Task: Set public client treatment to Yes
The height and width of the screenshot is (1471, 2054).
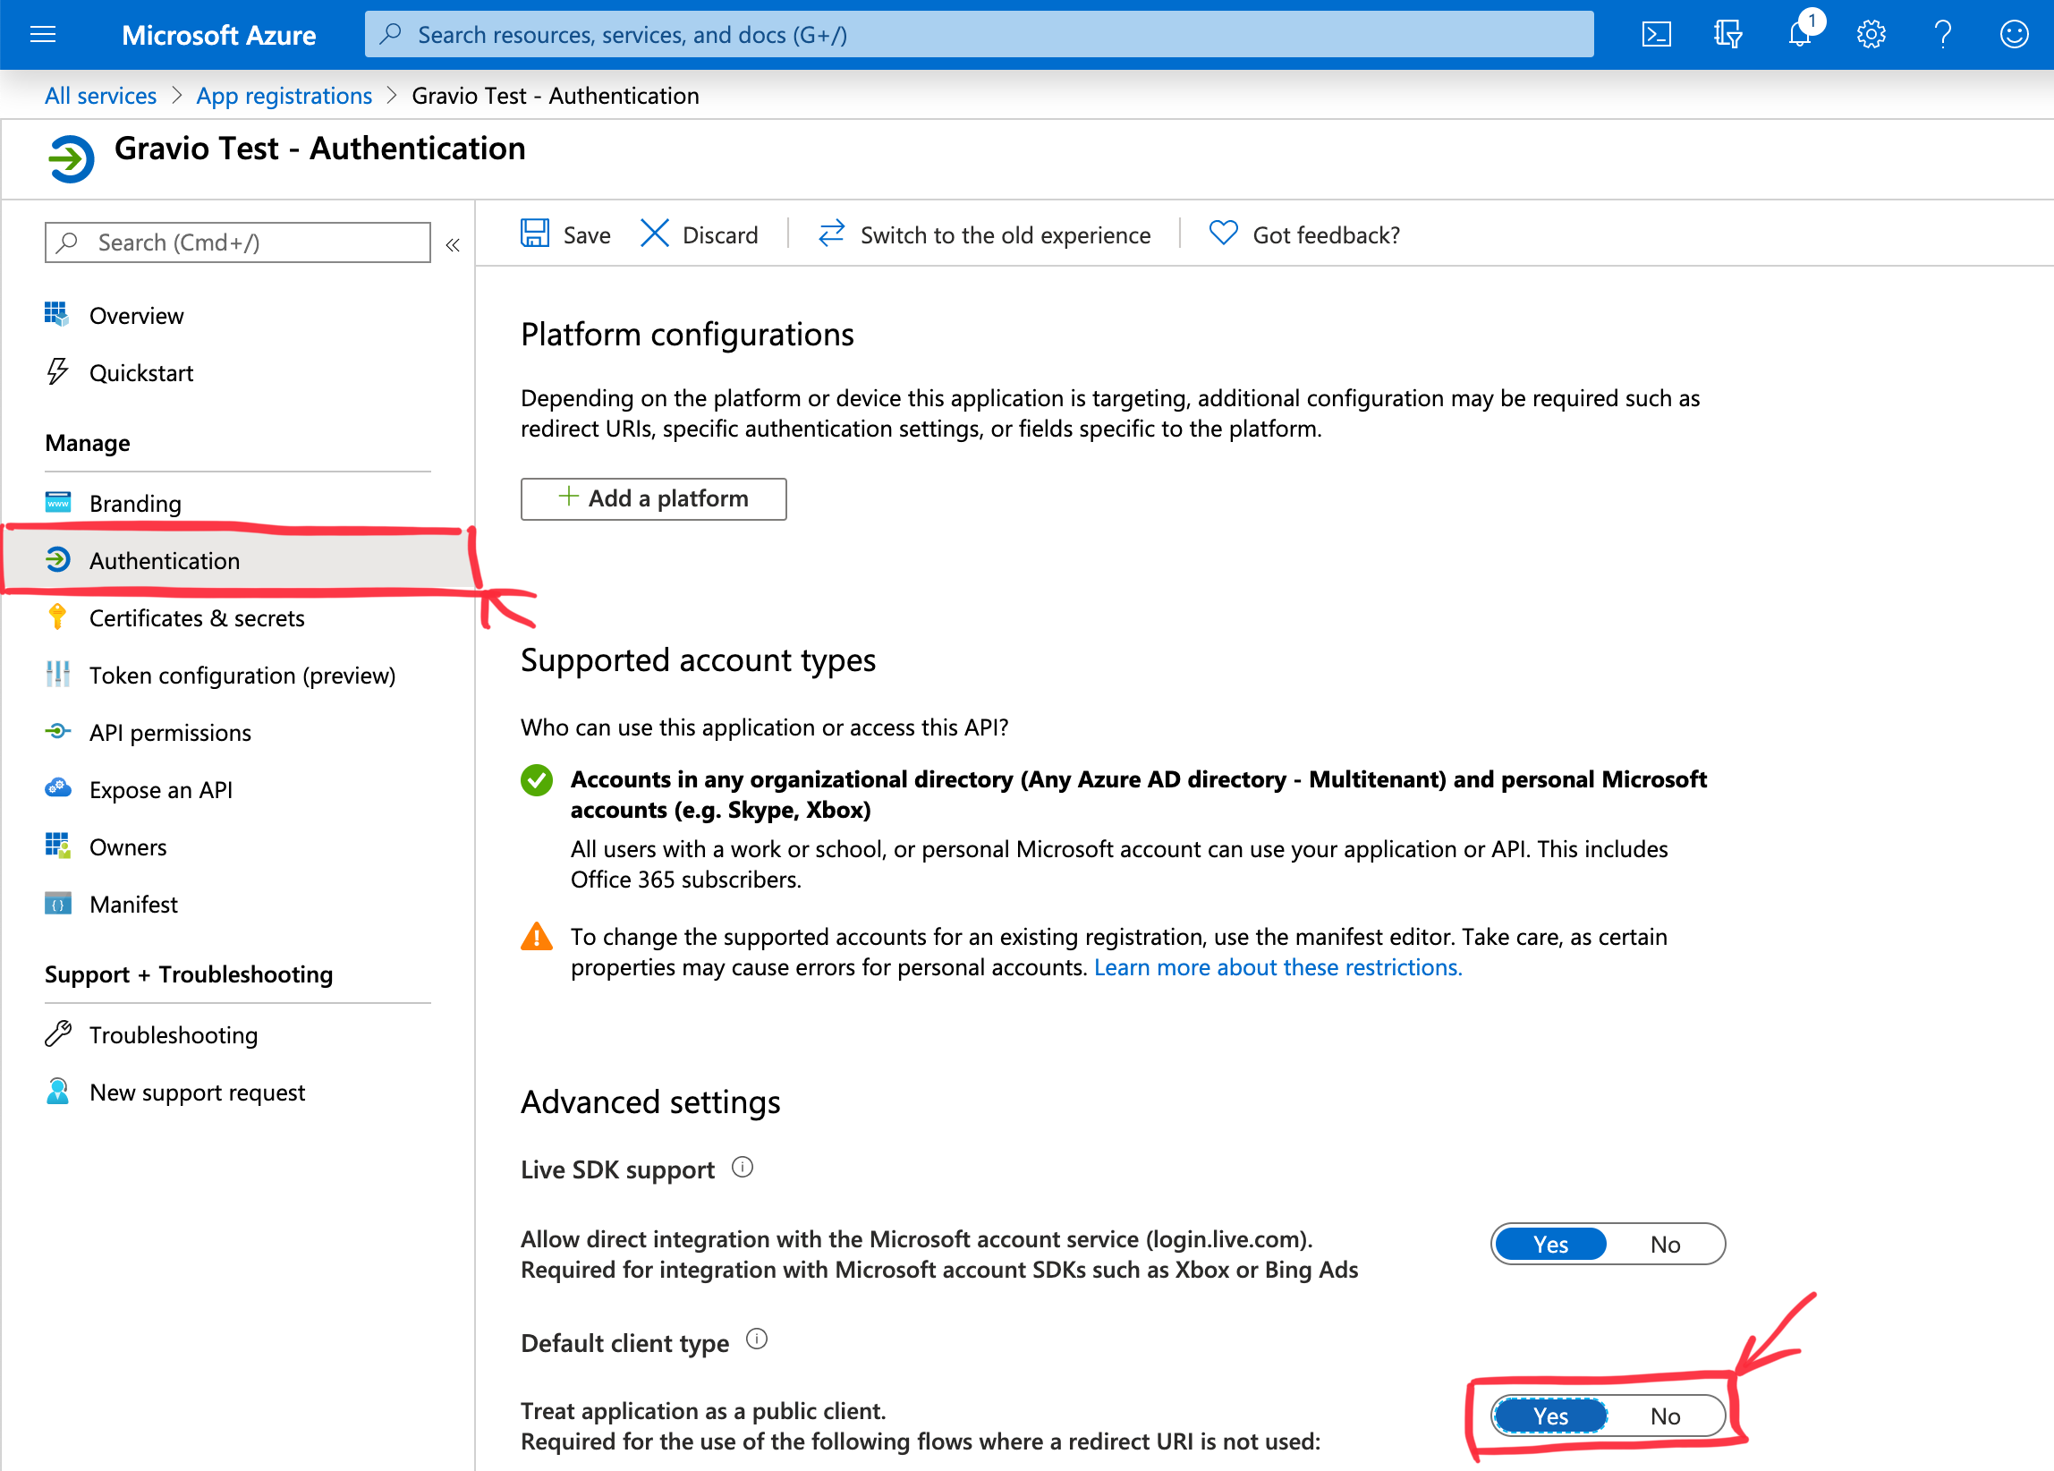Action: (x=1550, y=1416)
